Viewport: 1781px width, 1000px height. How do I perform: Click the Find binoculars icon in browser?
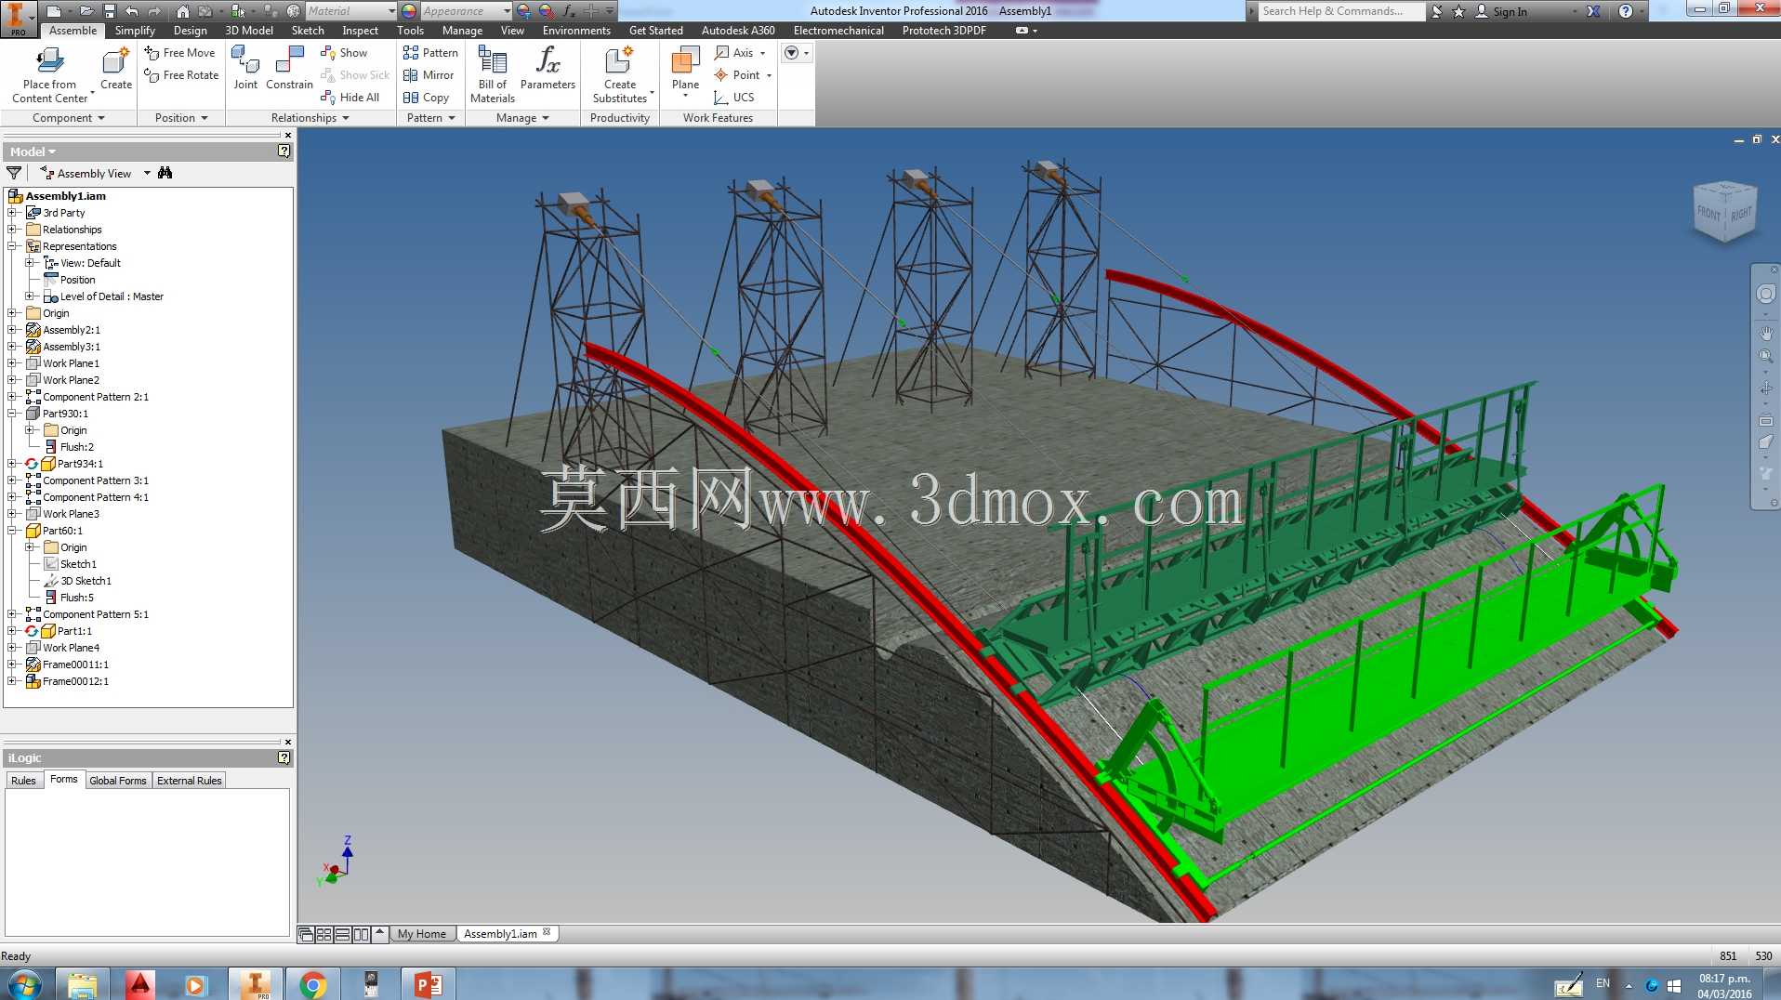click(165, 173)
